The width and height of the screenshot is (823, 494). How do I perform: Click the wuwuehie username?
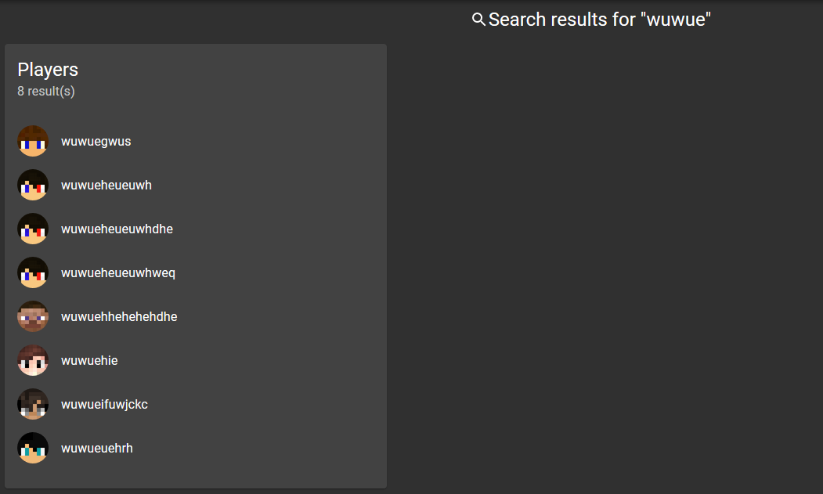point(89,360)
